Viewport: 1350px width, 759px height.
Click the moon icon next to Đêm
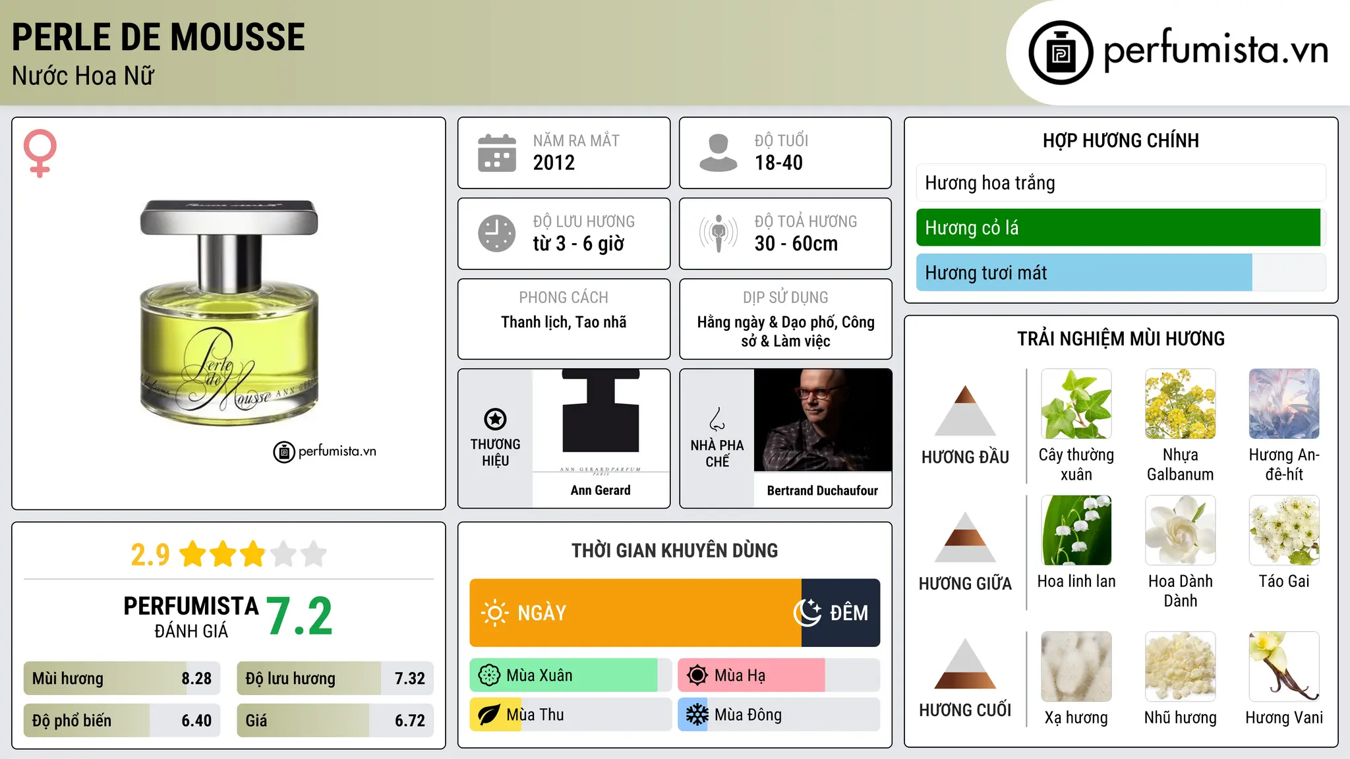807,613
